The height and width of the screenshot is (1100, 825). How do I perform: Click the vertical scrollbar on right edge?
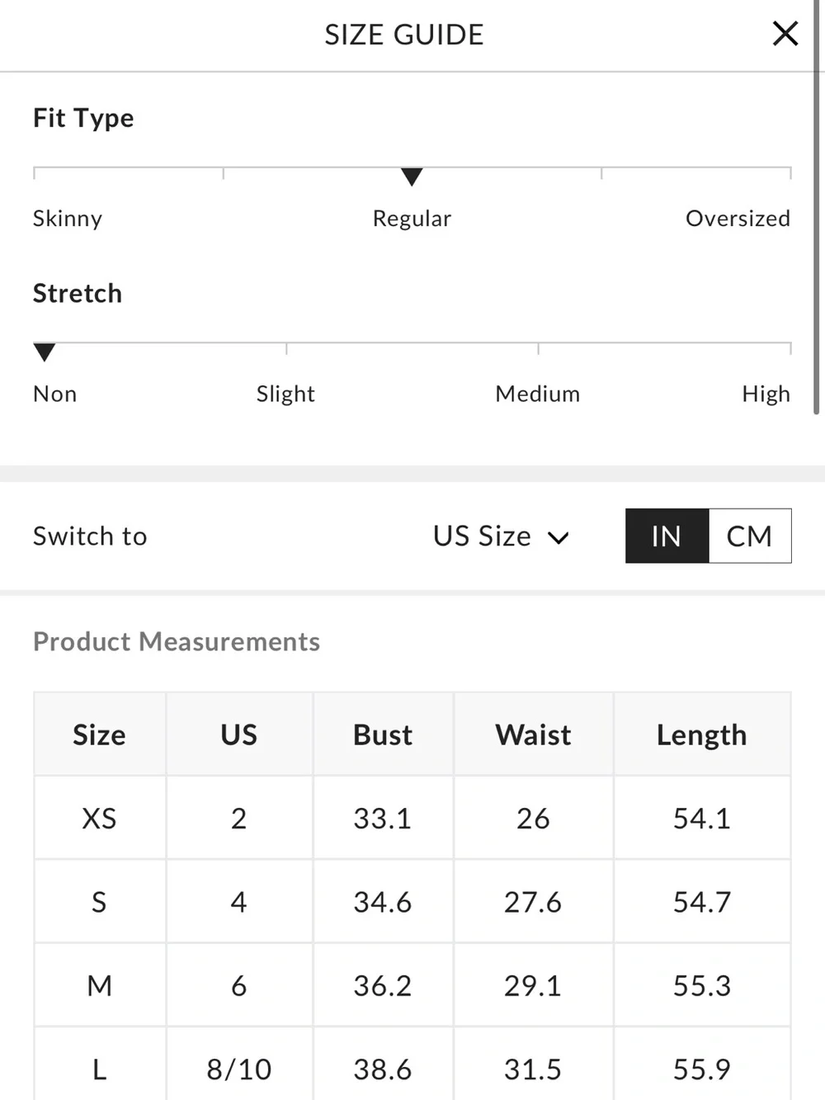tap(817, 206)
